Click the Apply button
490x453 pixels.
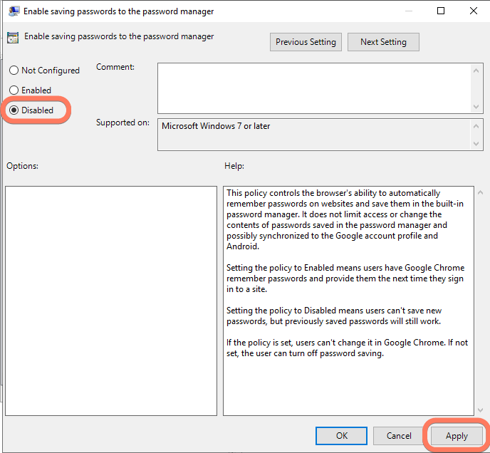[x=457, y=435]
